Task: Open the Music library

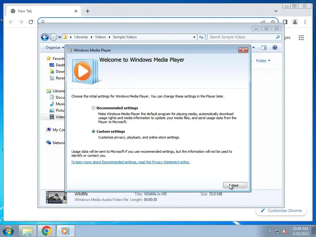Action: (x=57, y=104)
